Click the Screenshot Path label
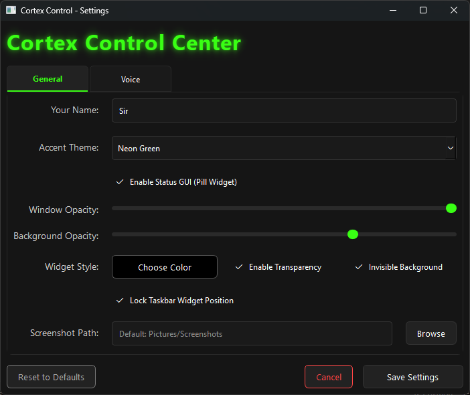470x395 pixels. coord(64,333)
